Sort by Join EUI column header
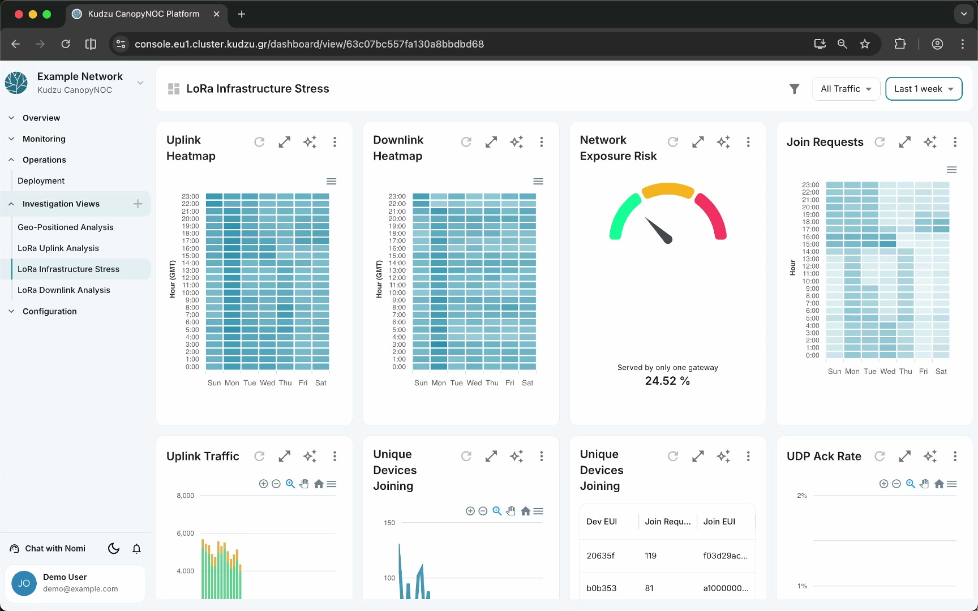Viewport: 978px width, 611px height. click(719, 522)
